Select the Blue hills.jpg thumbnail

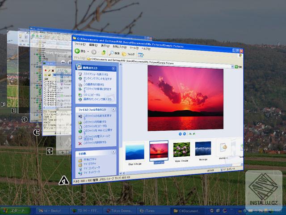pos(135,152)
